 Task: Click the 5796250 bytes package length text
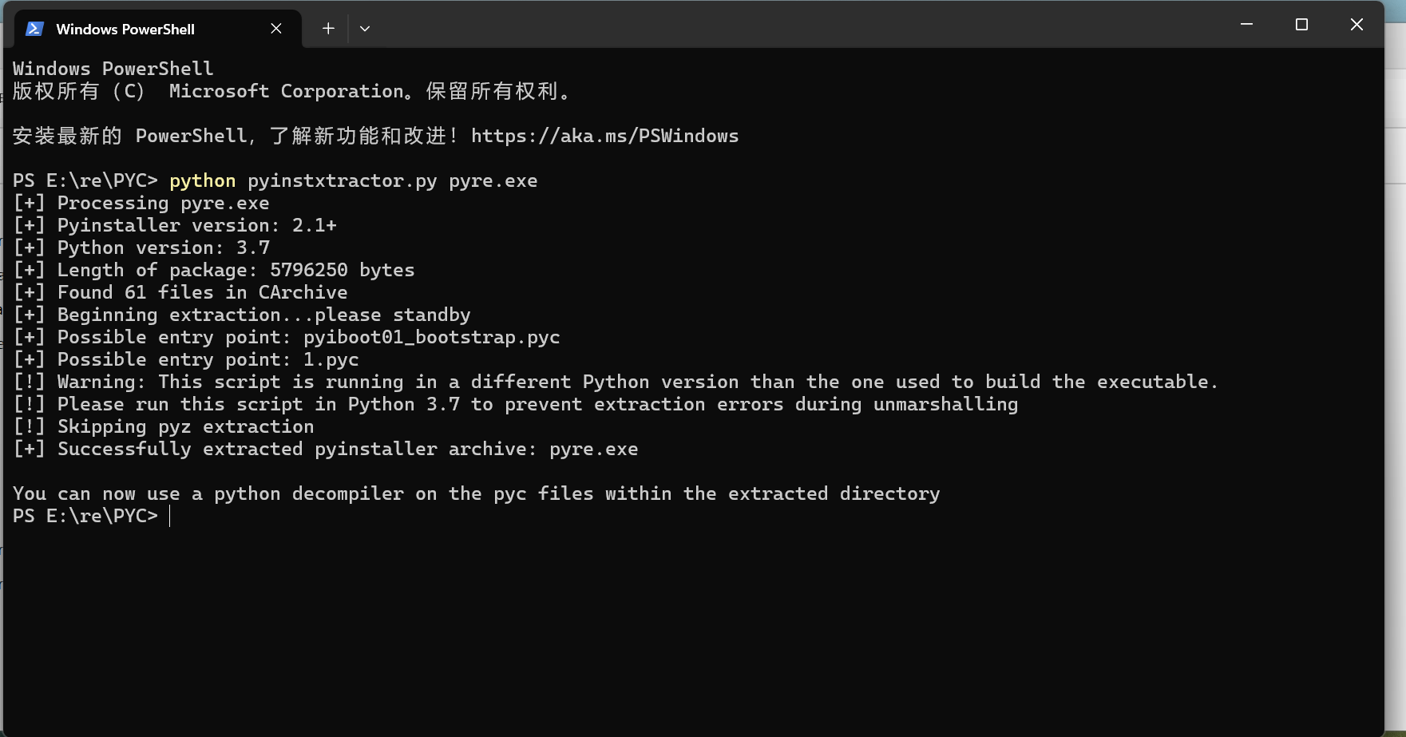(342, 271)
